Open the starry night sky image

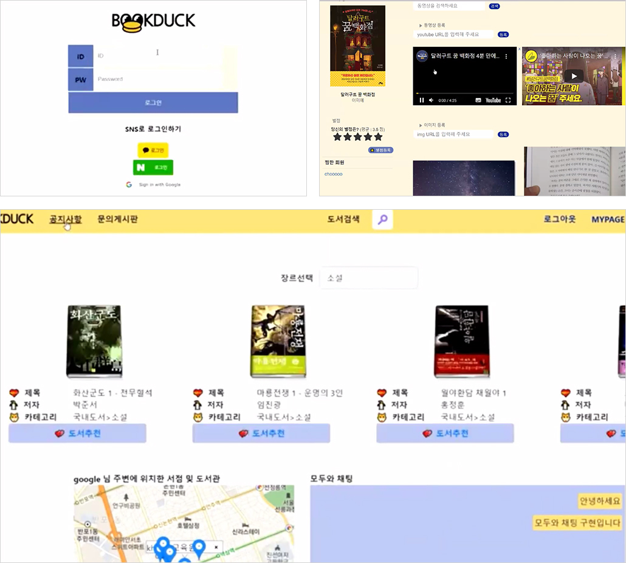[x=464, y=178]
